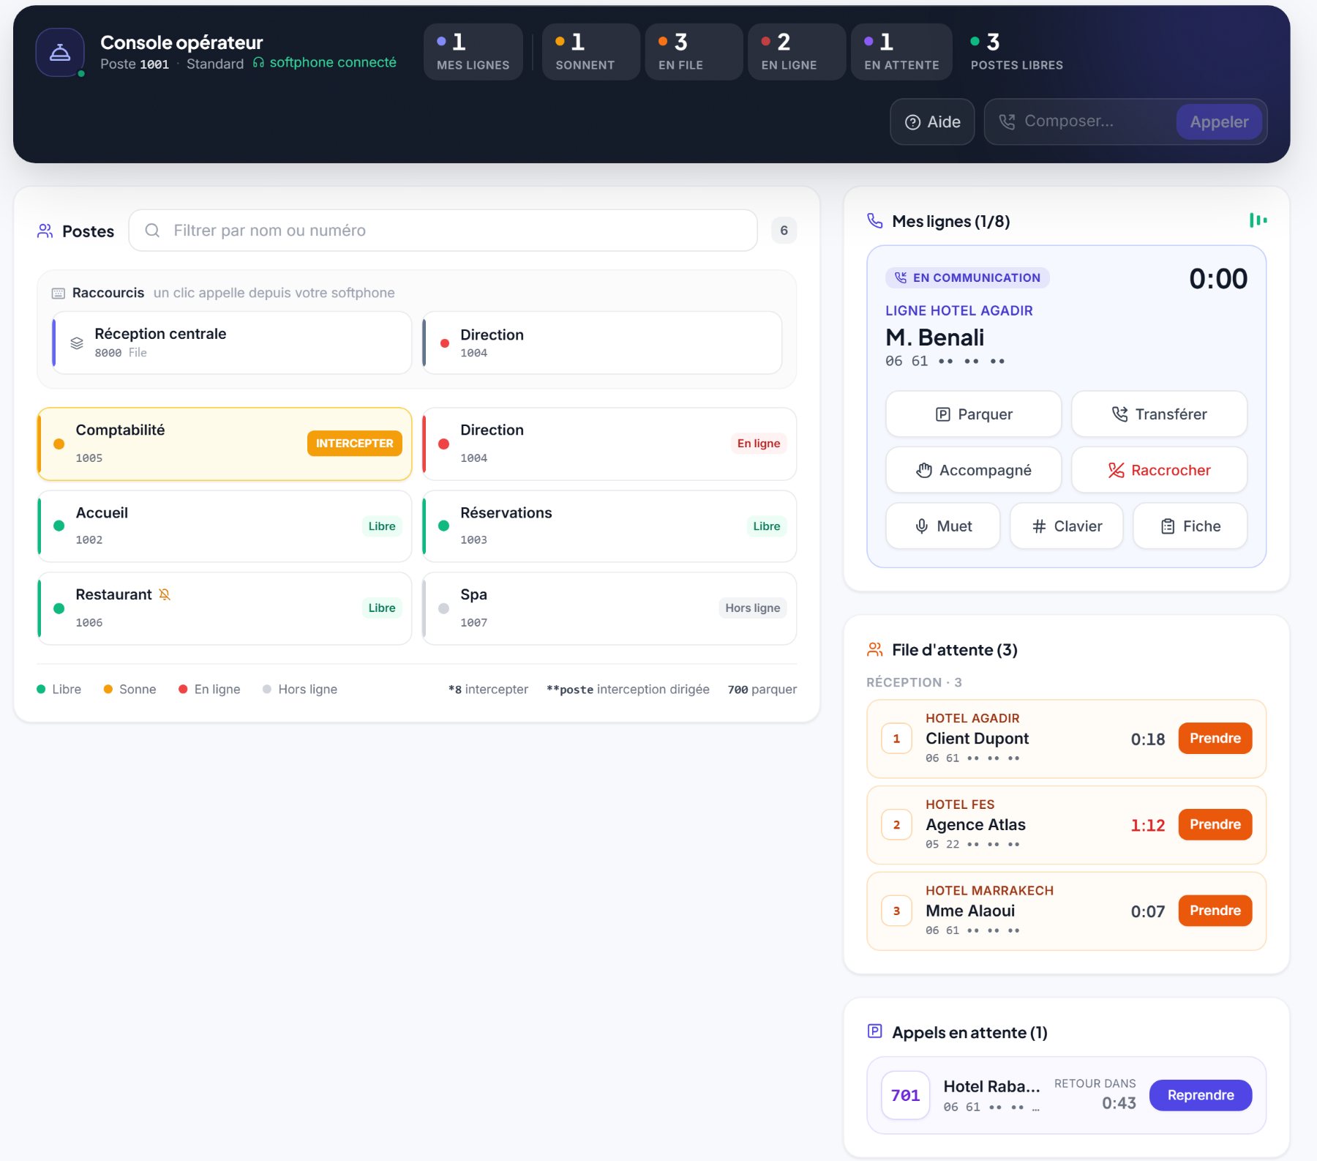This screenshot has height=1161, width=1317.
Task: Click the Transférer button
Action: (1159, 414)
